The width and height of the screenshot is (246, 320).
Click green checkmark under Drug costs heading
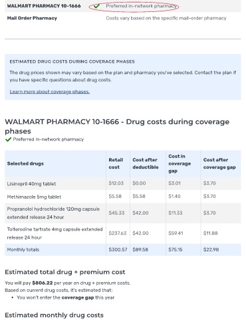(8, 139)
